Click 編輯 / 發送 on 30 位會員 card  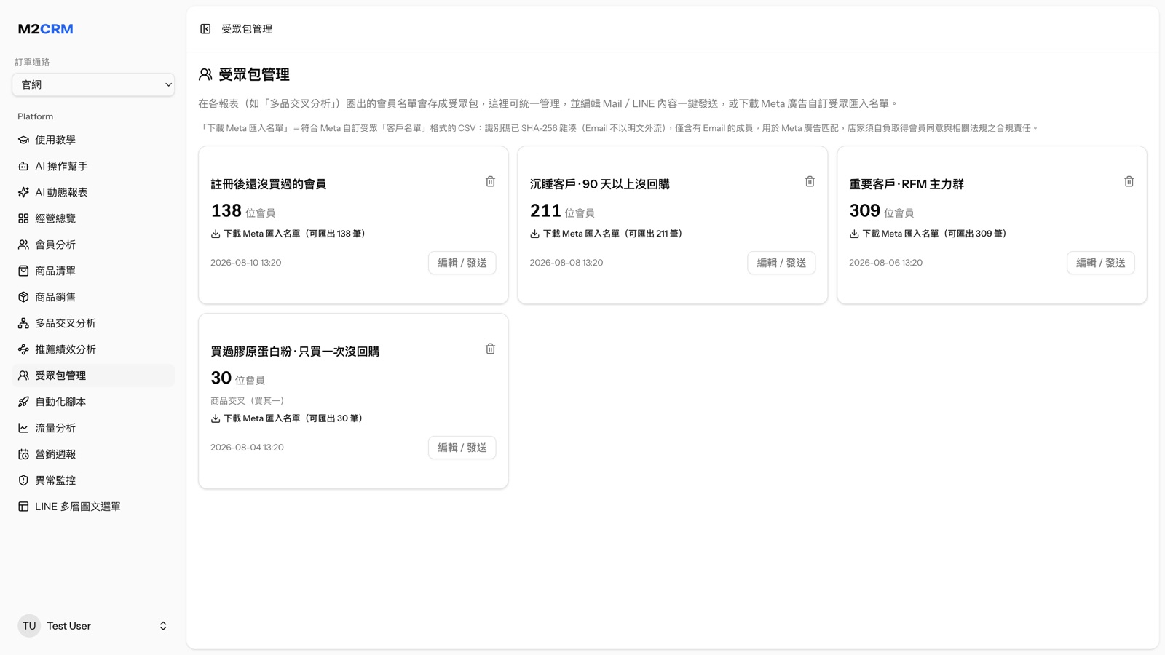[462, 448]
